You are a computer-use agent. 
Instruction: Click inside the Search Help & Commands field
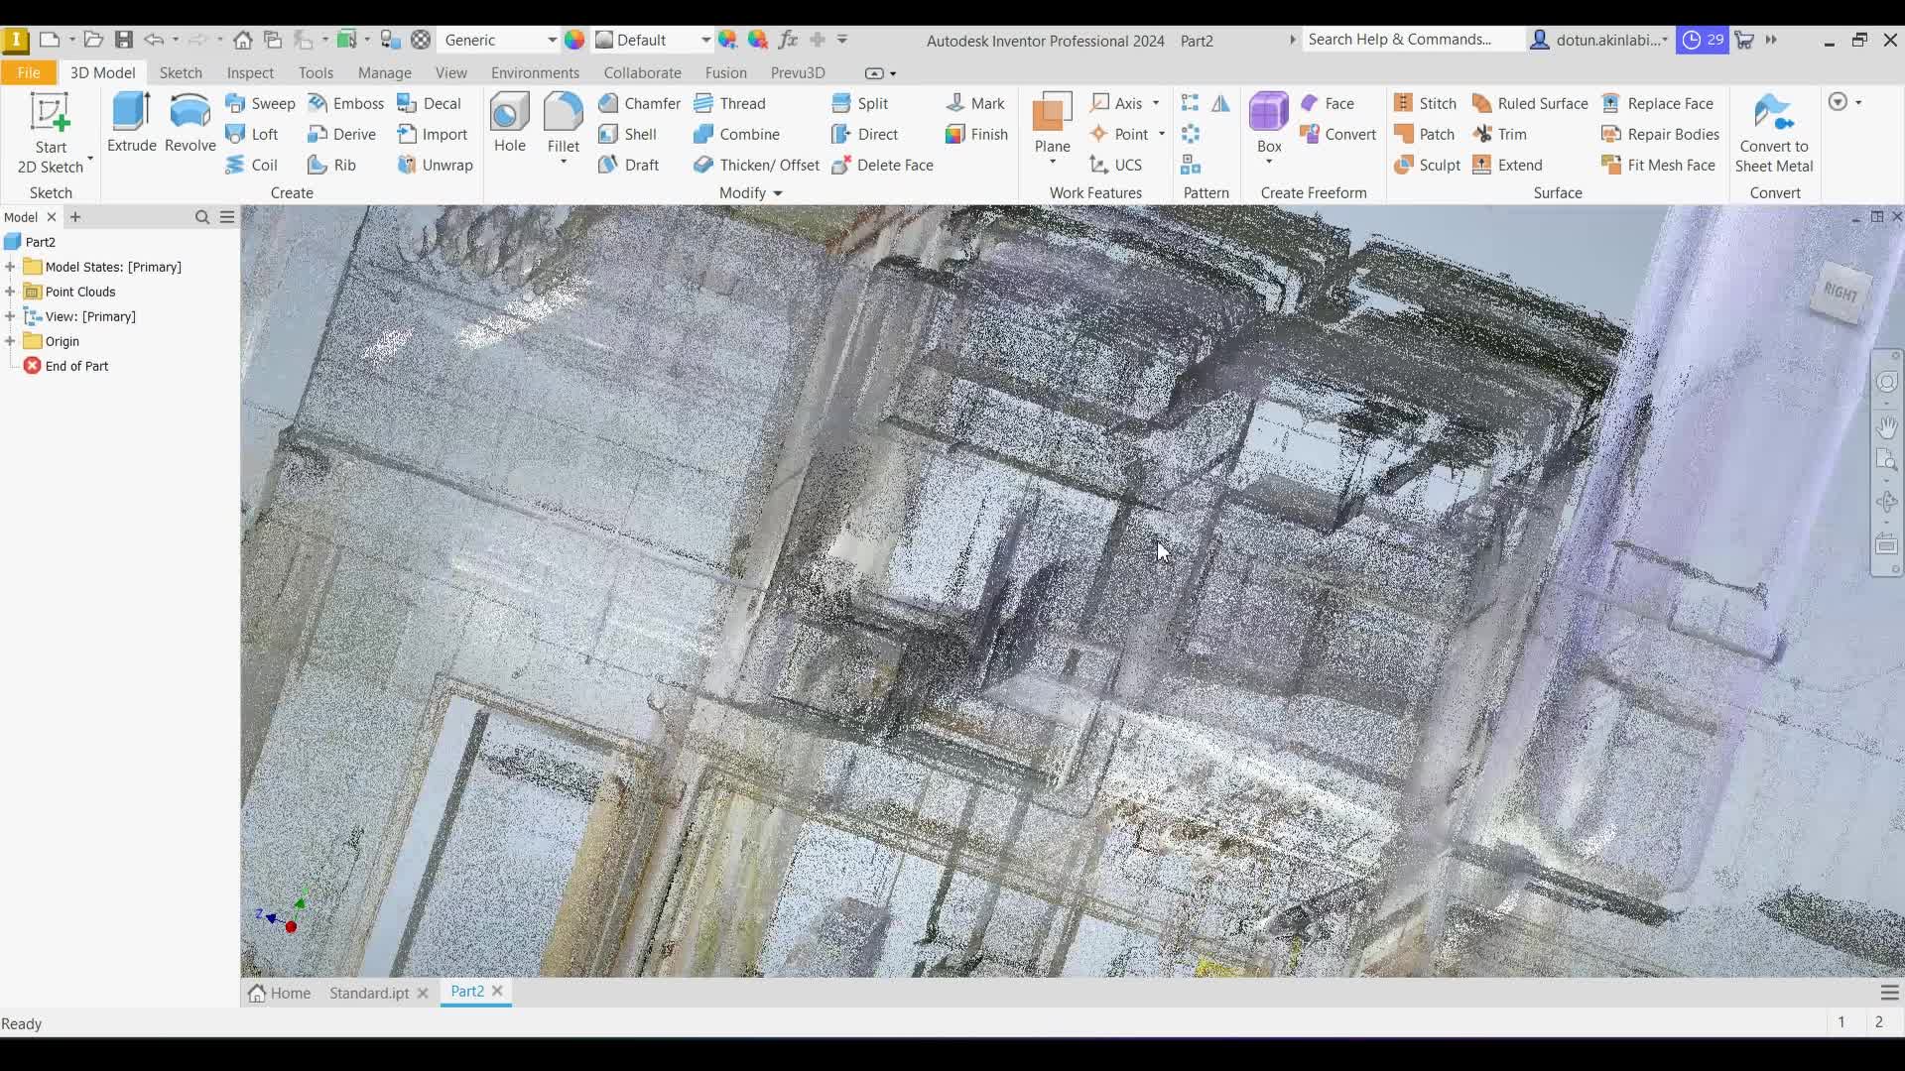tap(1409, 40)
